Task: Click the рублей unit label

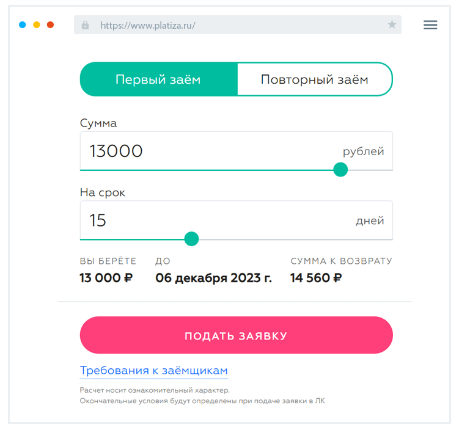Action: 363,151
